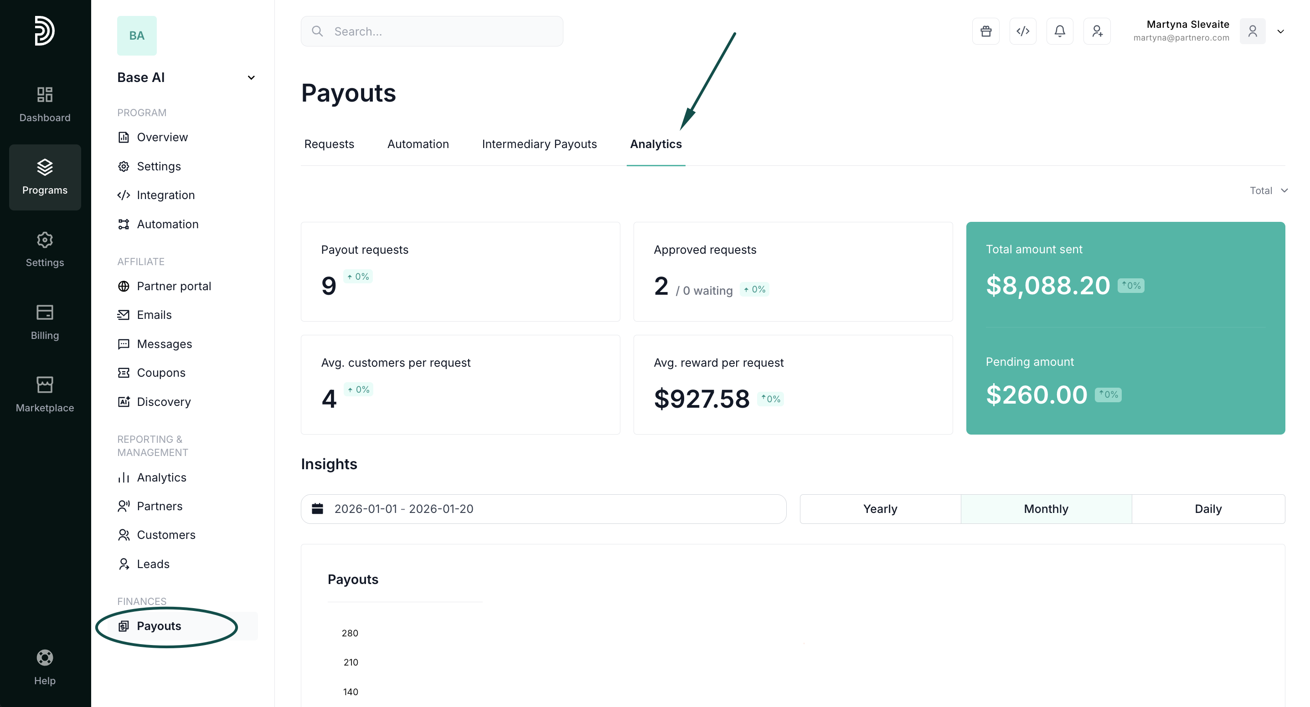Open notifications bell icon
Screen dimensions: 1310x707
pyautogui.click(x=1060, y=31)
